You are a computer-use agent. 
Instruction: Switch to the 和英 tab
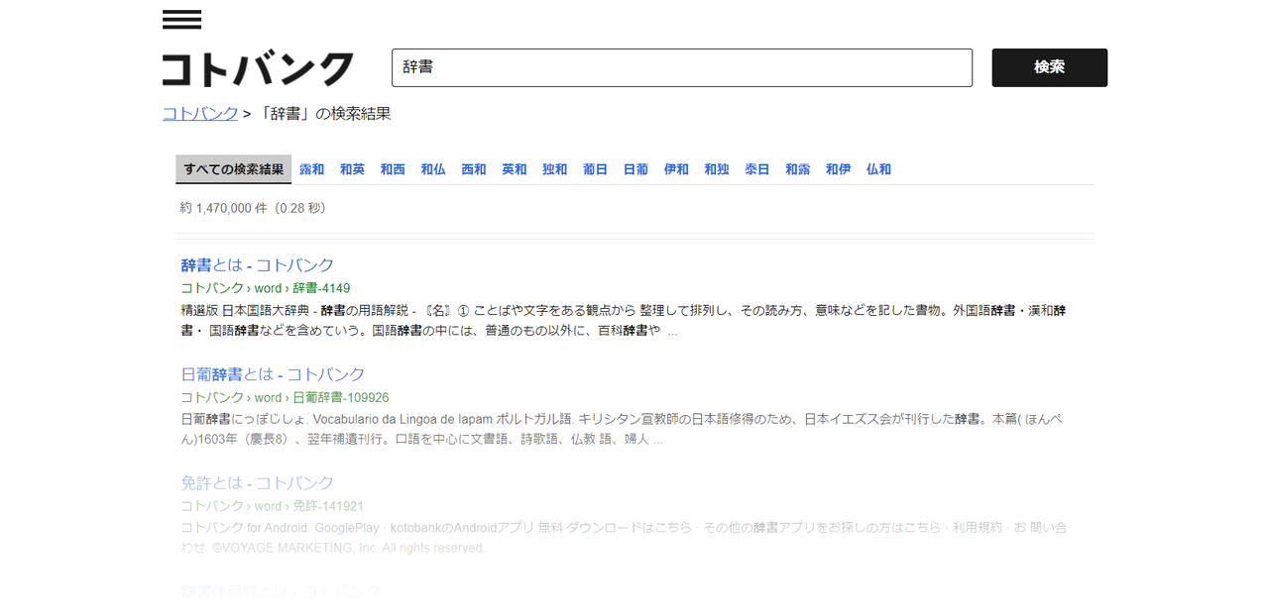[x=352, y=169]
